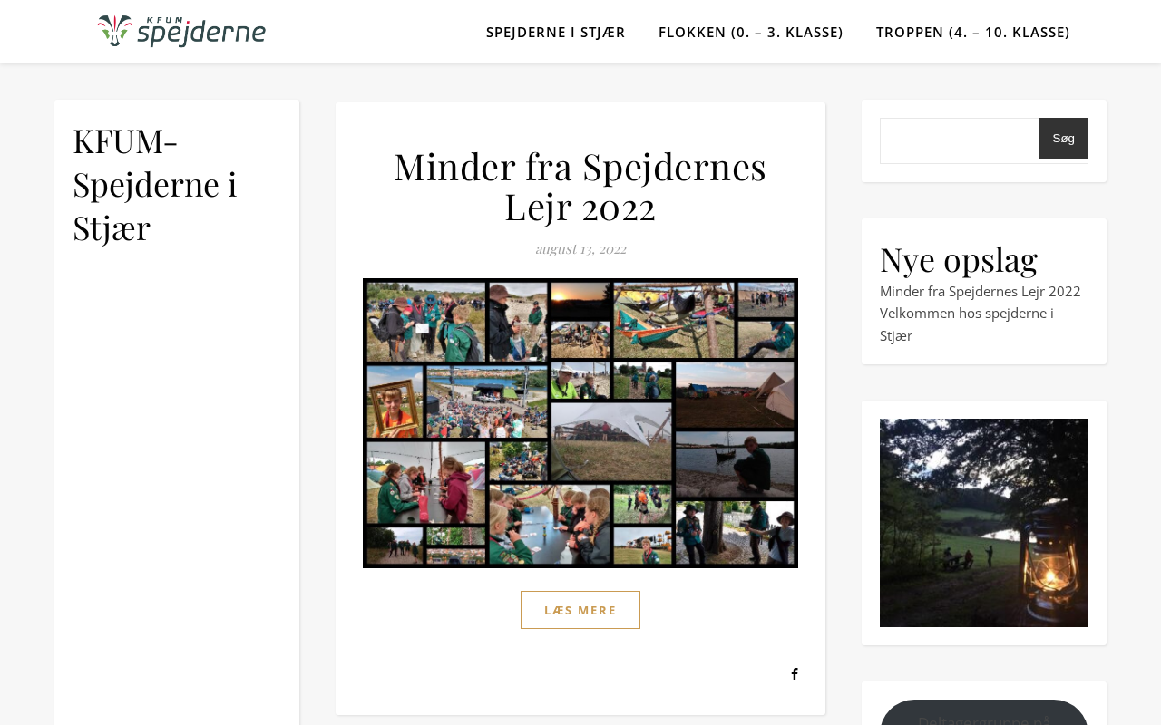The width and height of the screenshot is (1161, 725).
Task: Share the post via Facebook icon
Action: click(795, 674)
